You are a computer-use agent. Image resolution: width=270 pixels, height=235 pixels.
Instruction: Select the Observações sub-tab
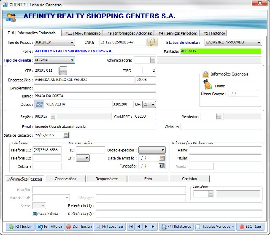pyautogui.click(x=66, y=179)
